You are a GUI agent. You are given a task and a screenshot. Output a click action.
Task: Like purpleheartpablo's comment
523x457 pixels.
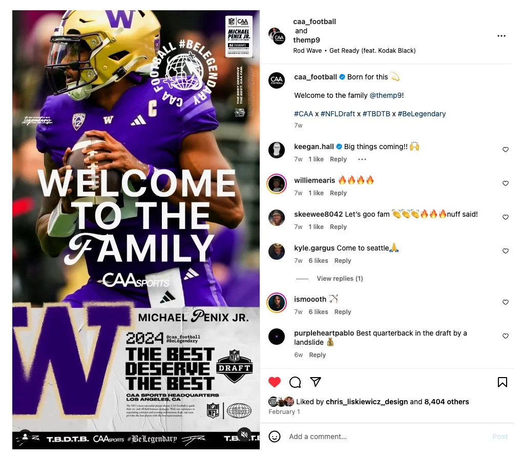click(x=505, y=336)
